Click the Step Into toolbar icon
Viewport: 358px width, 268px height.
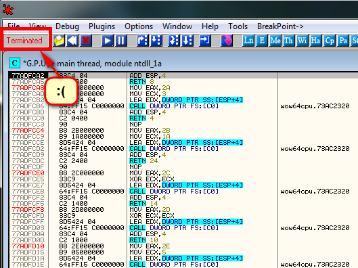(x=143, y=41)
